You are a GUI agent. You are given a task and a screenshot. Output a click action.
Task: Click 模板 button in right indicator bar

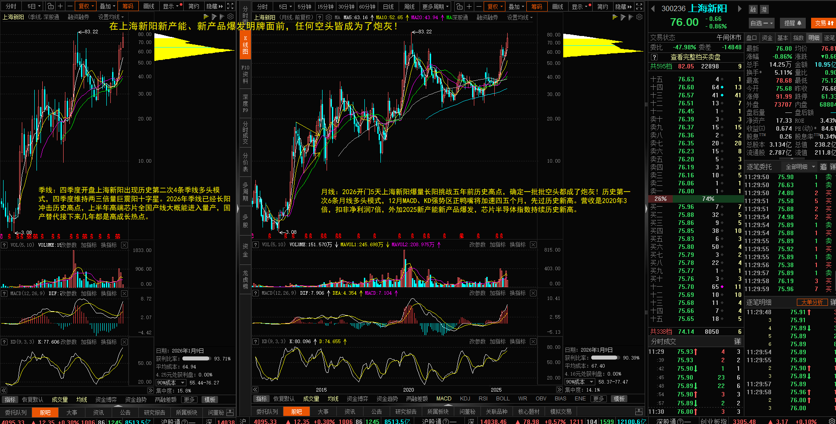619,399
